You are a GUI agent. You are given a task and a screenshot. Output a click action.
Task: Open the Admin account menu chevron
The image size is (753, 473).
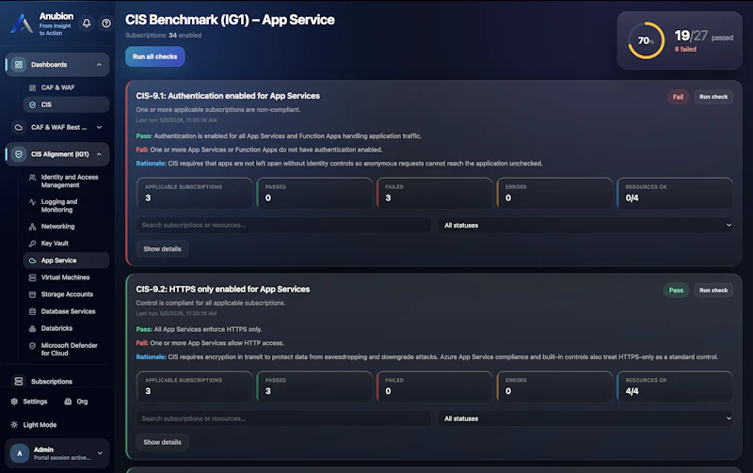click(100, 453)
